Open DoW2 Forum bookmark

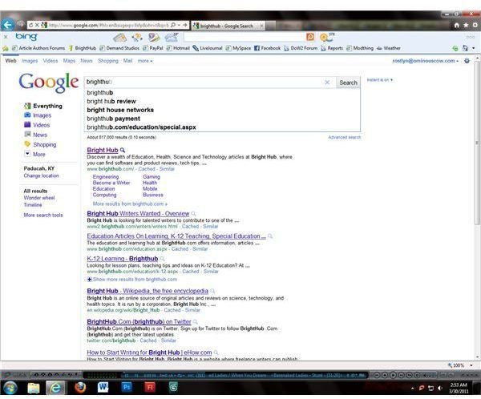301,48
